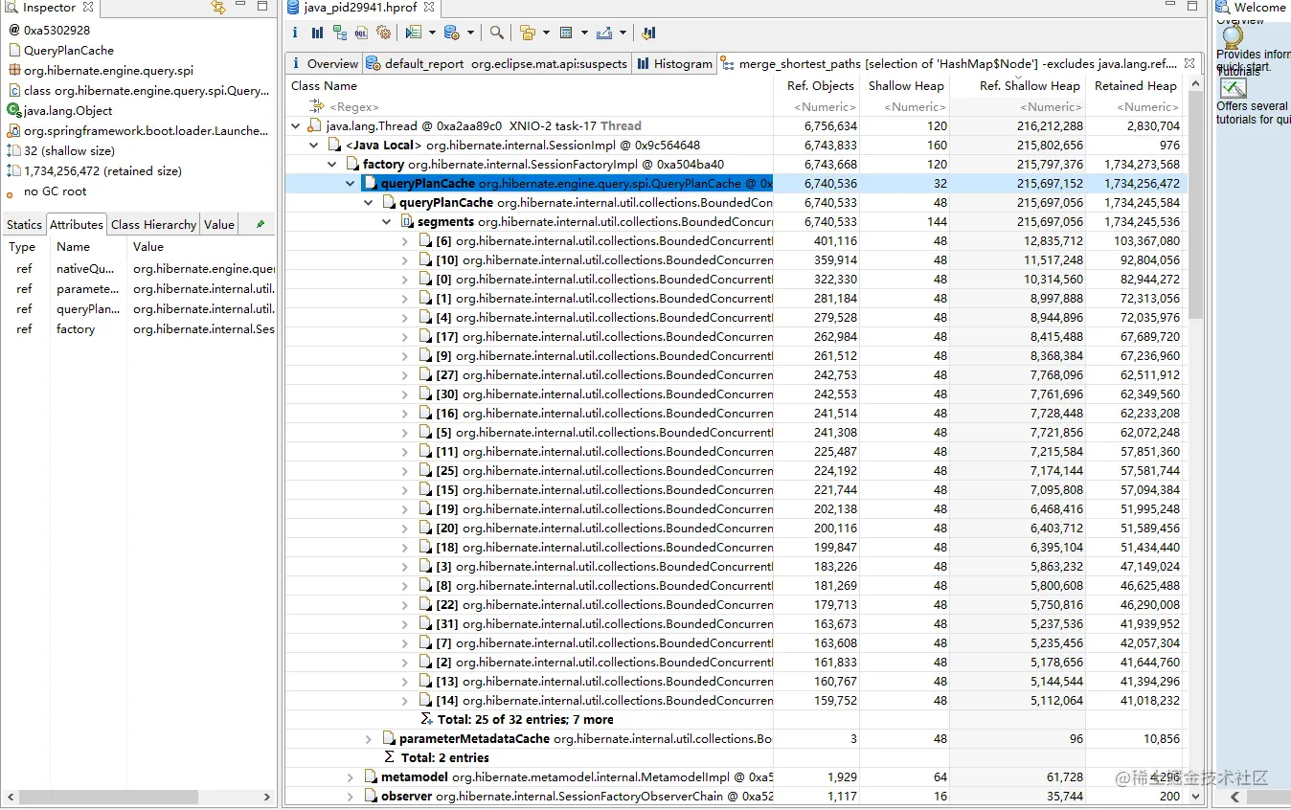This screenshot has width=1291, height=810.
Task: Open the group result dropdown arrow
Action: [x=546, y=33]
